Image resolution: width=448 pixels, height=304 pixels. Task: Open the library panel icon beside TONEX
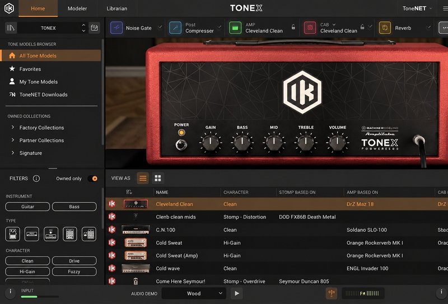click(11, 28)
